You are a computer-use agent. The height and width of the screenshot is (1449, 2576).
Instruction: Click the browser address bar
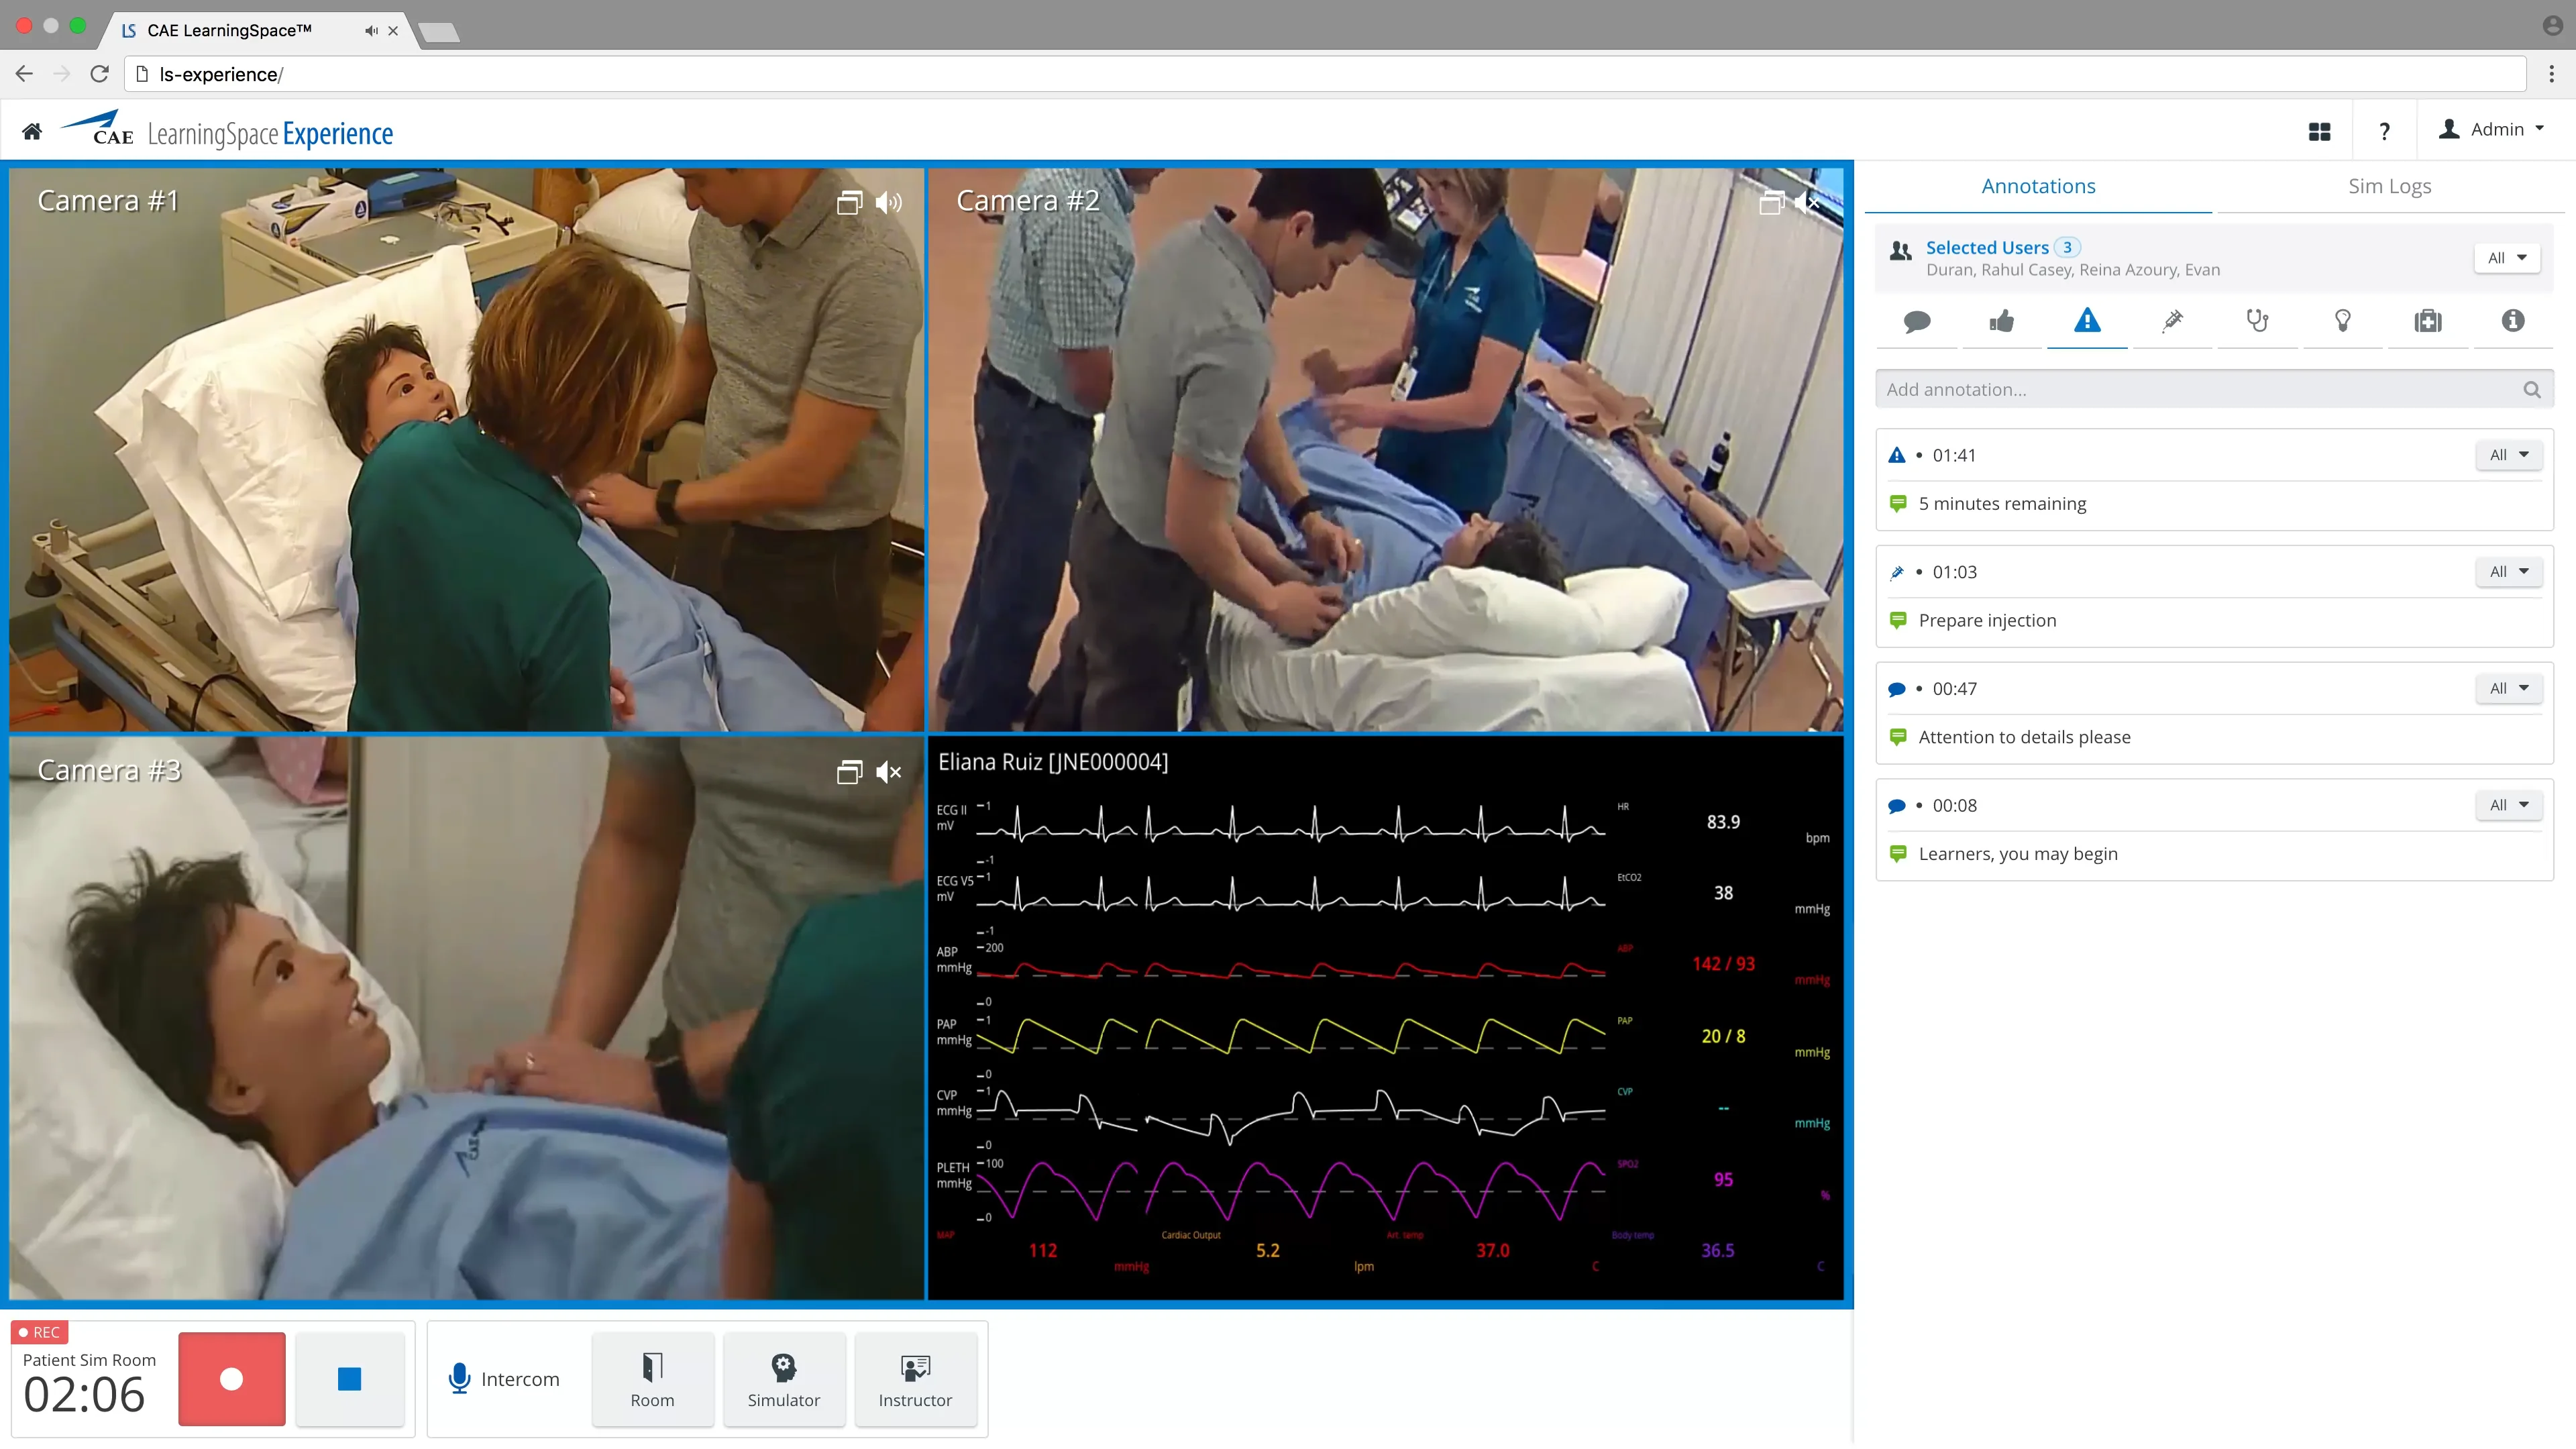pyautogui.click(x=1326, y=74)
